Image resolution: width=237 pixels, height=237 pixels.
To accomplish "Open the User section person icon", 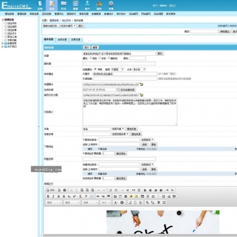I will (x=87, y=5).
